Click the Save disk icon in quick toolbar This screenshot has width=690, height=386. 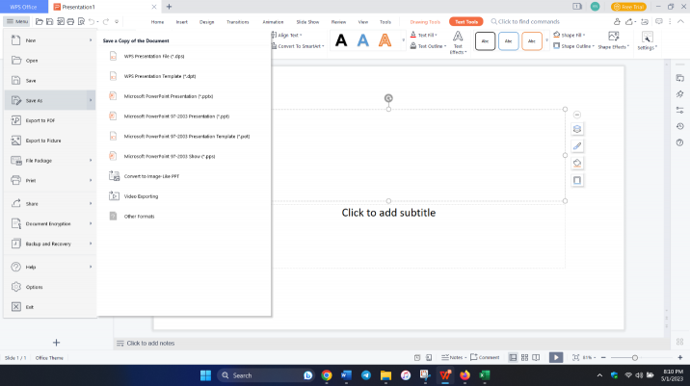coord(50,21)
